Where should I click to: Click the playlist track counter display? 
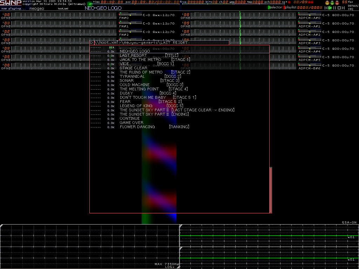click(x=309, y=8)
